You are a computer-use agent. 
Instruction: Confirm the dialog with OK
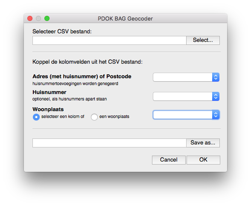pyautogui.click(x=203, y=160)
